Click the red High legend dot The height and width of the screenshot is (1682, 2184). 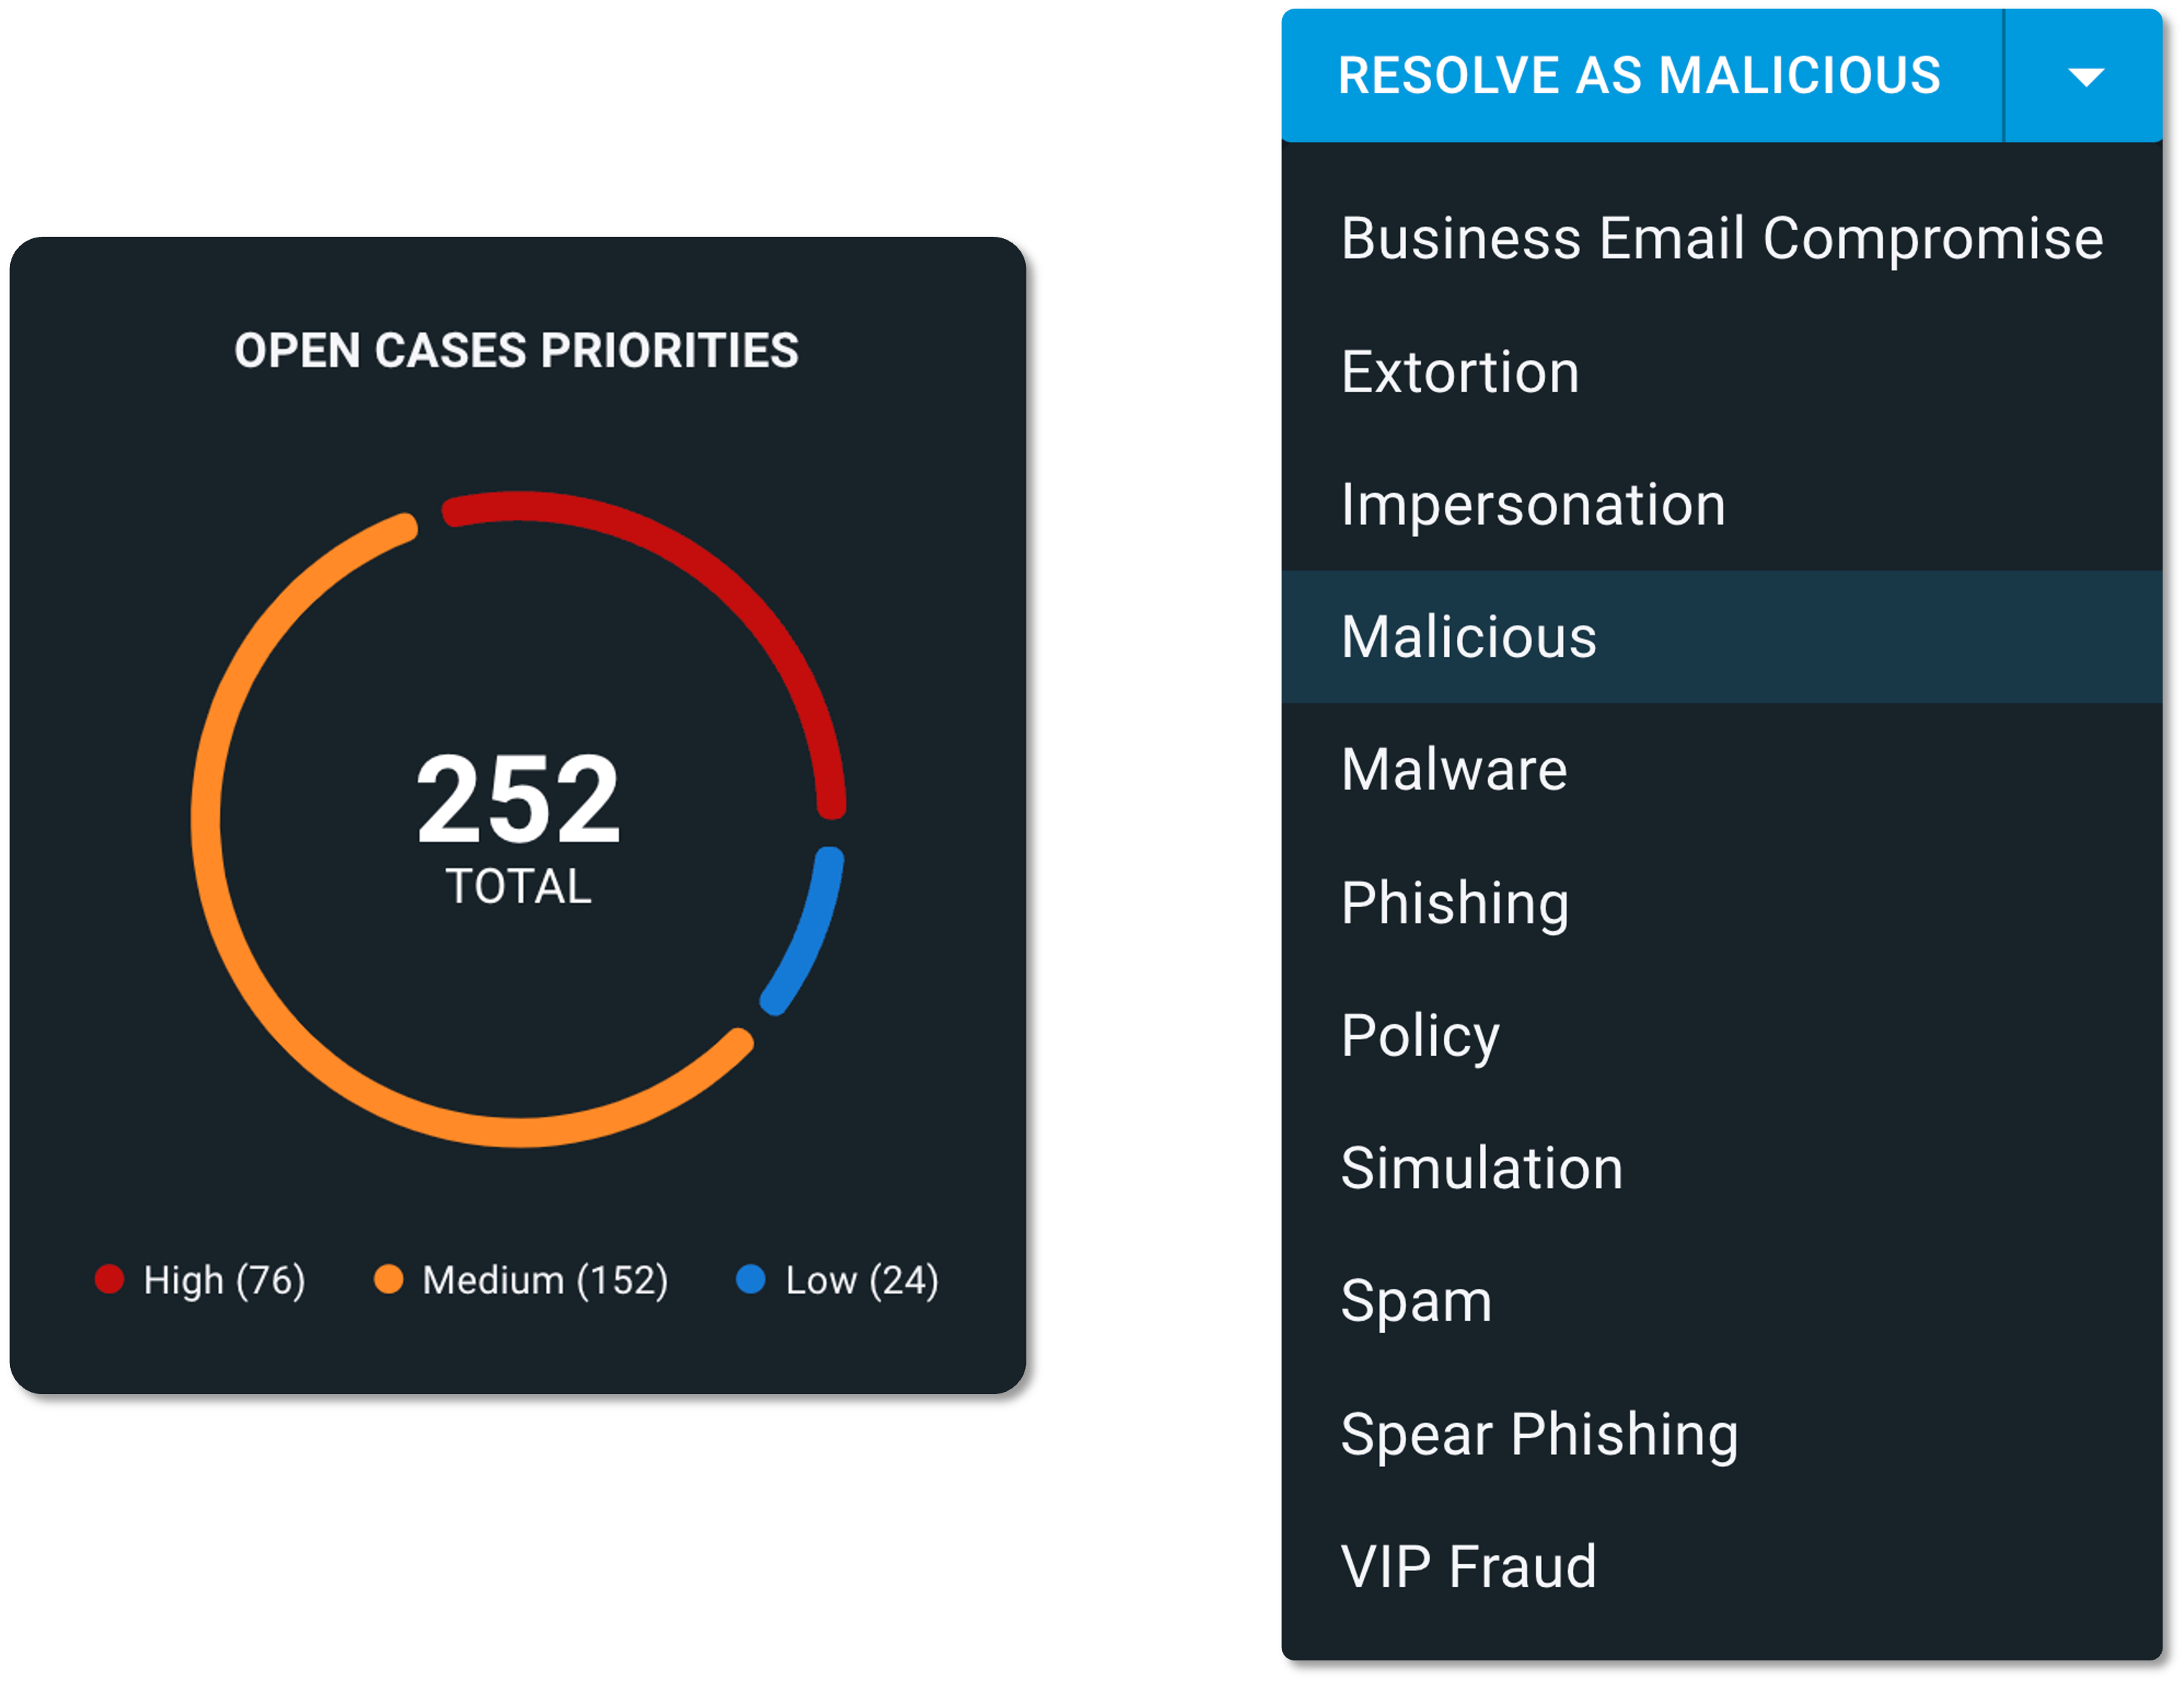(109, 1279)
